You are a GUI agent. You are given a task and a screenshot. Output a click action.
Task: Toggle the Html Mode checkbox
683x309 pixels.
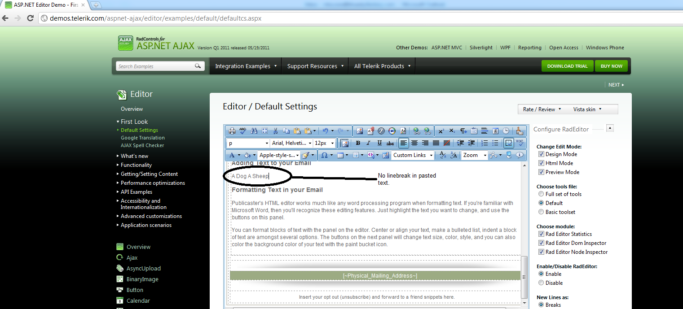point(541,163)
